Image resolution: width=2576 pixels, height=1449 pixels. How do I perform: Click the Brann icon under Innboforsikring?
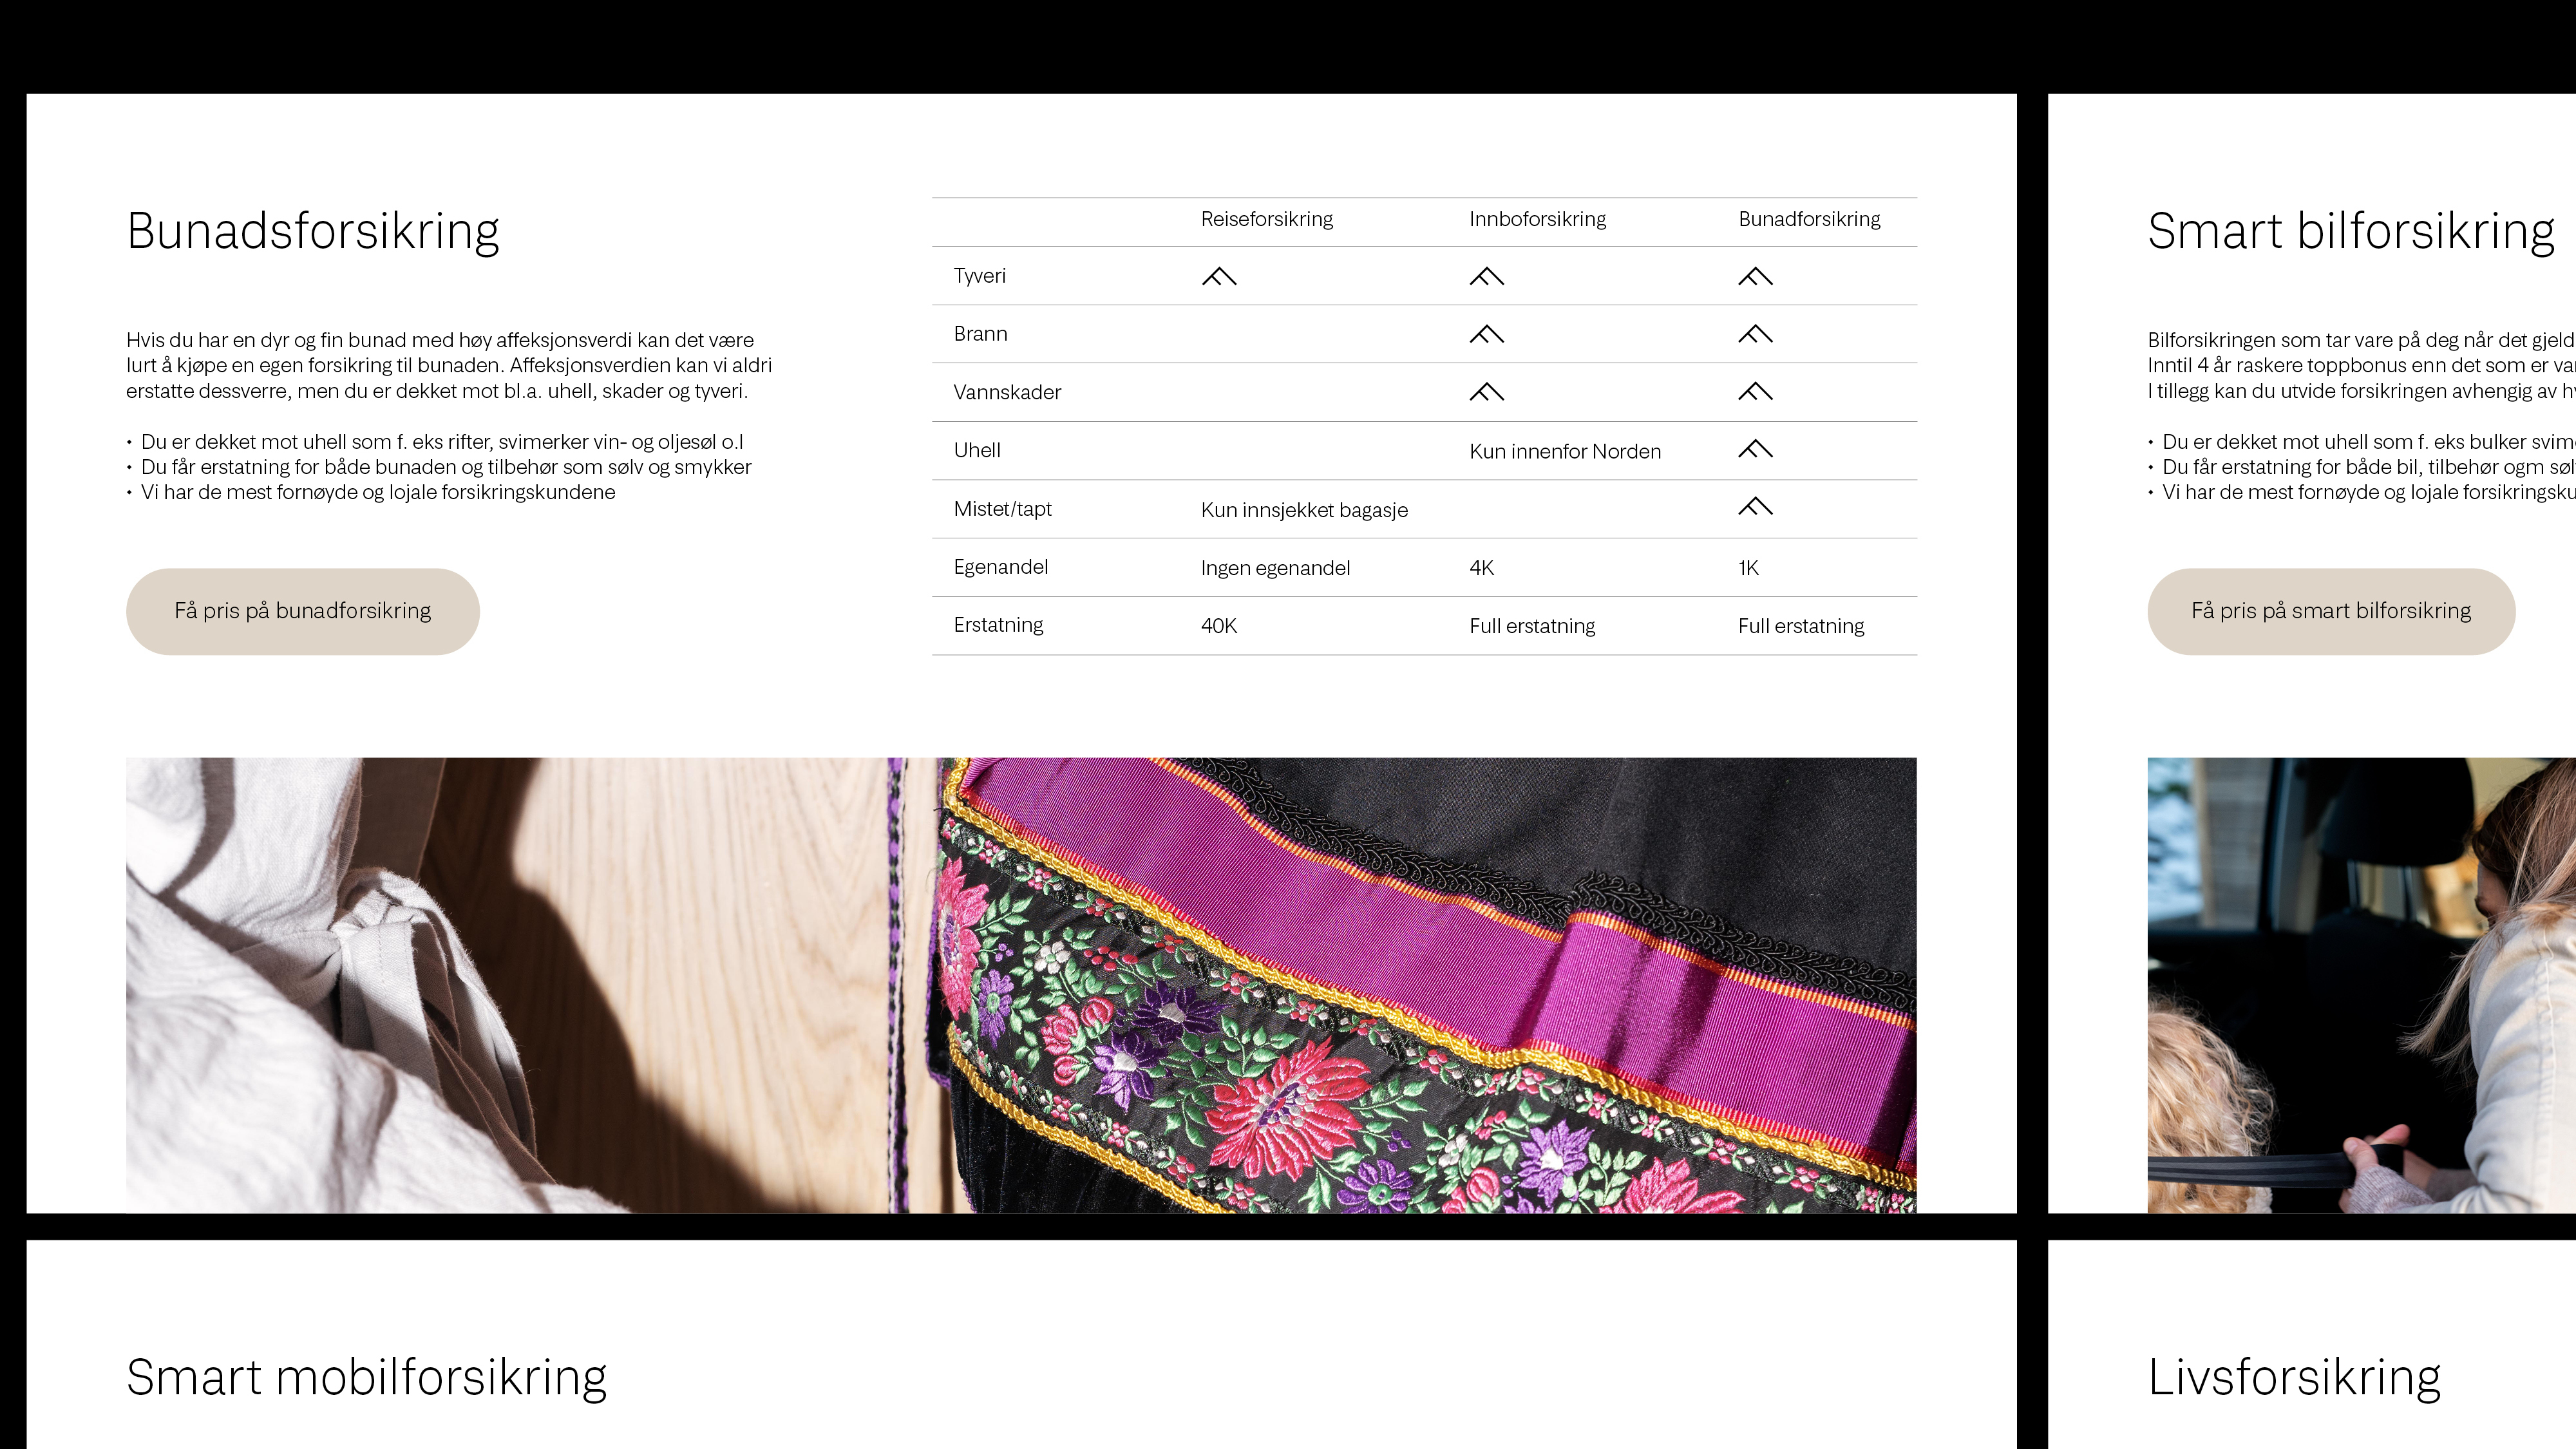click(1487, 334)
